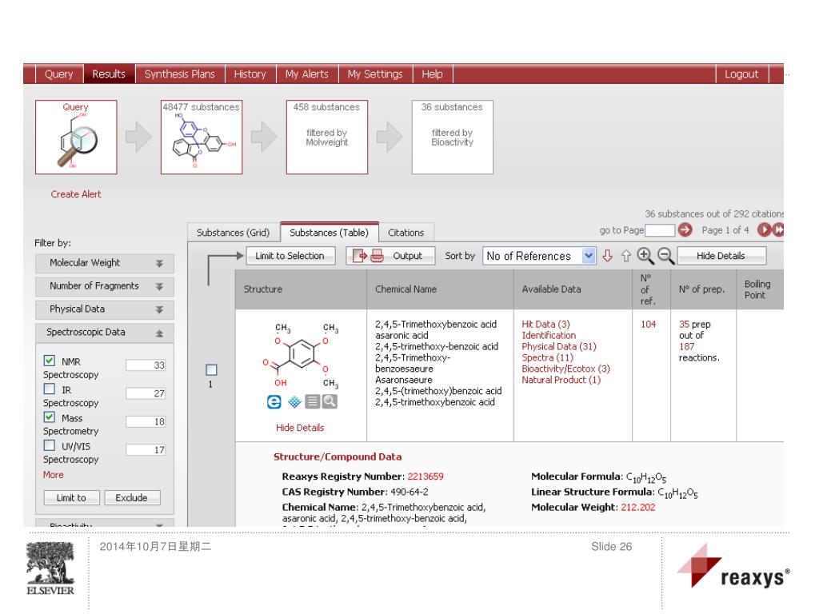The height and width of the screenshot is (614, 819).
Task: Click Limit to Selection button
Action: (x=290, y=256)
